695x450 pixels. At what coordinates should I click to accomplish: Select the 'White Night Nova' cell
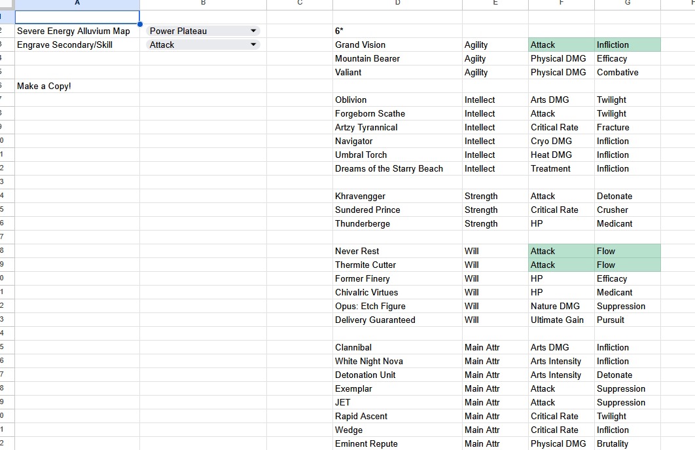point(398,361)
